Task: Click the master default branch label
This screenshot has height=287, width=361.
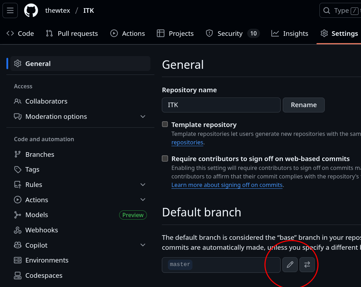Action: point(180,265)
